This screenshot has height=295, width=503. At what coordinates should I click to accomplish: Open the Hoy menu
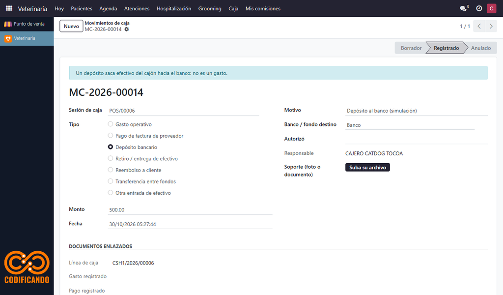coord(59,9)
